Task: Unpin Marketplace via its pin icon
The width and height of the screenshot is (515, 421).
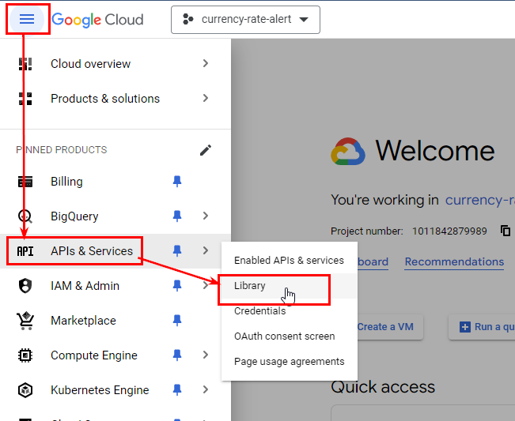Action: pyautogui.click(x=177, y=321)
